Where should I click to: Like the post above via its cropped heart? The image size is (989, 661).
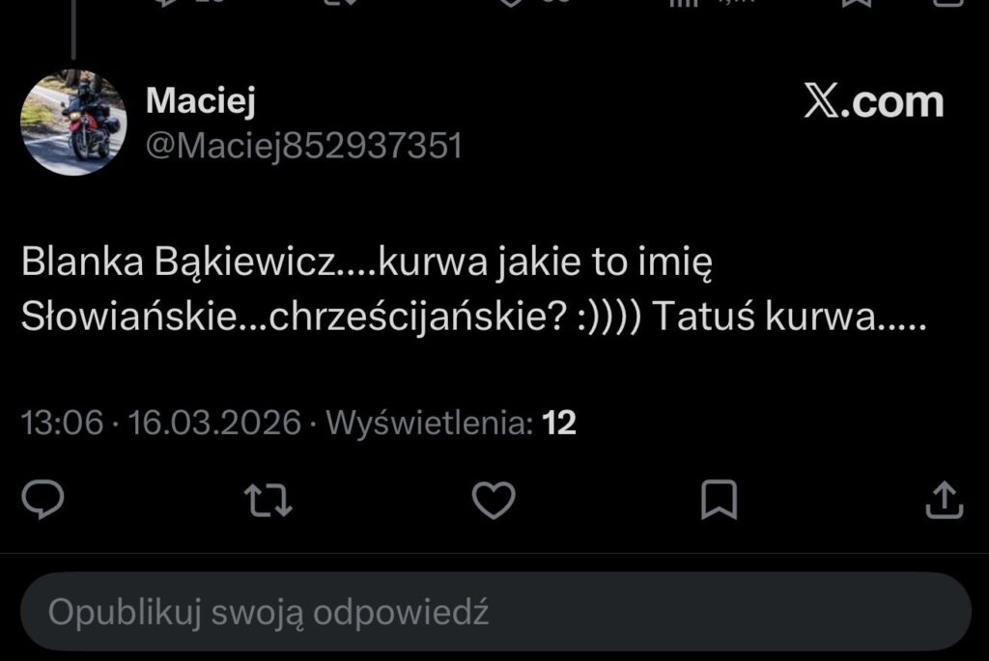tap(514, 3)
